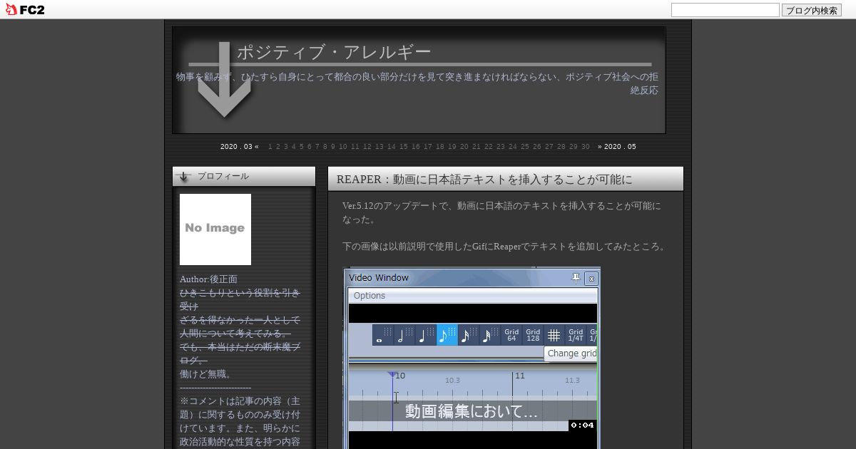Click the ブログ内検索 search button

[x=811, y=10]
